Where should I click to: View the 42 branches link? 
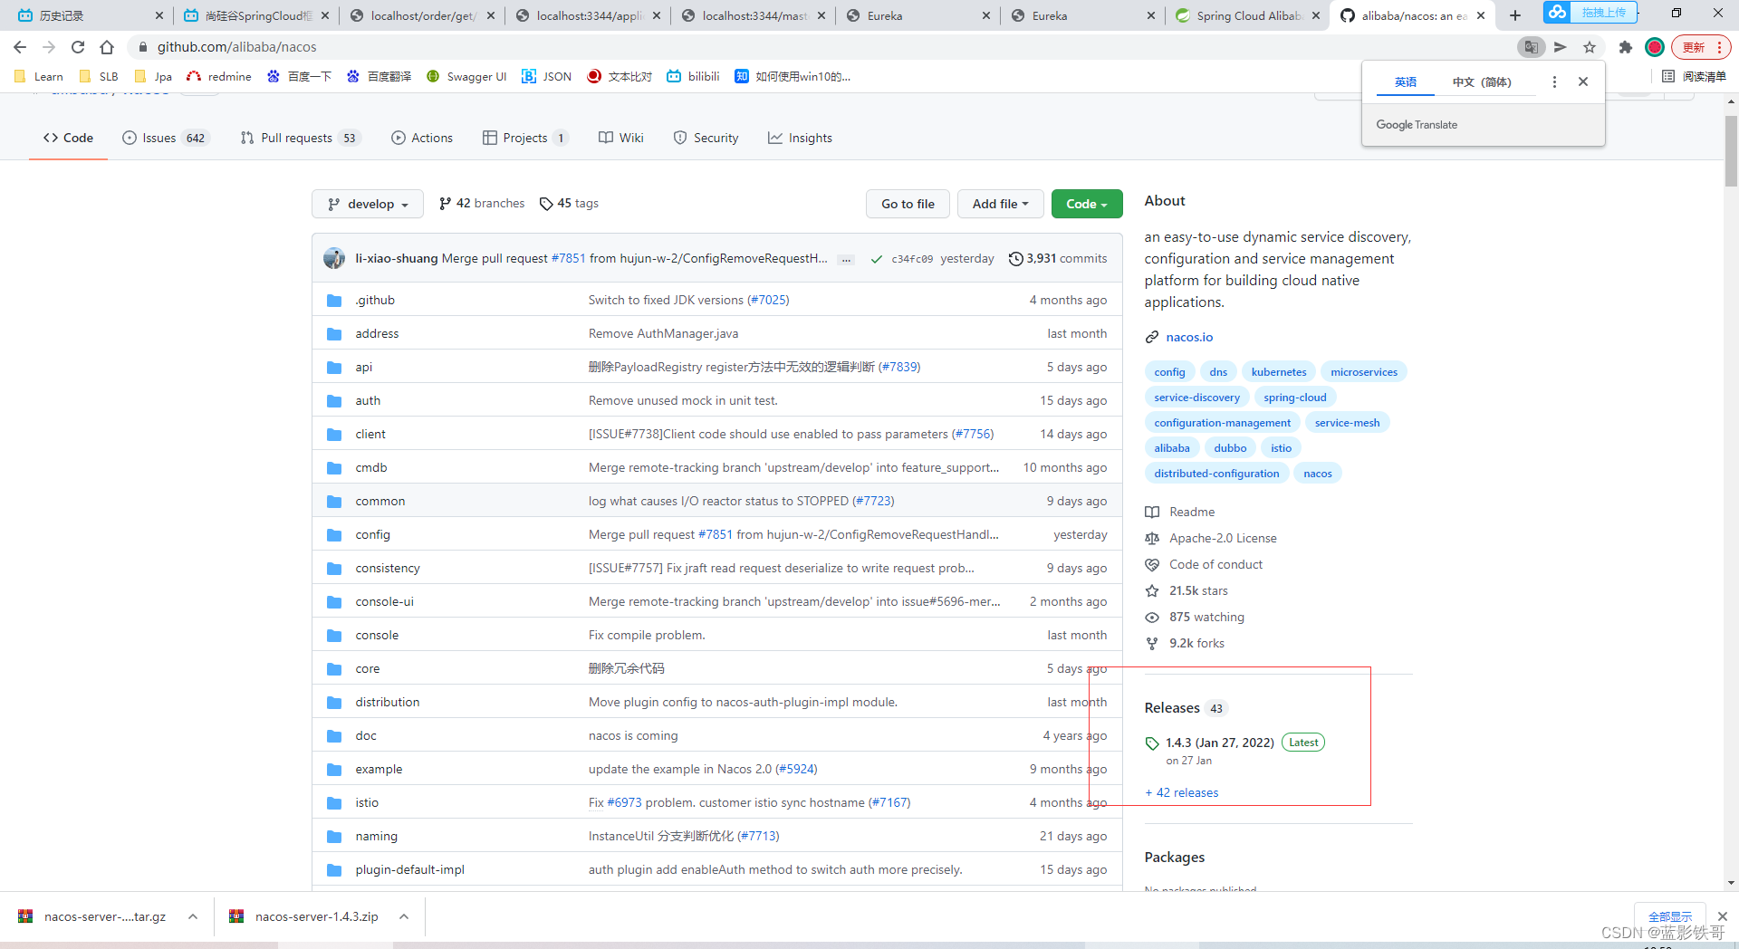[x=482, y=203]
